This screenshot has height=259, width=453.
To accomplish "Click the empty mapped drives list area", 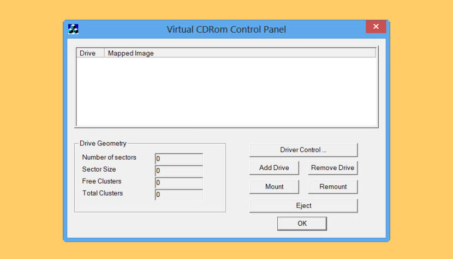I will click(x=226, y=91).
